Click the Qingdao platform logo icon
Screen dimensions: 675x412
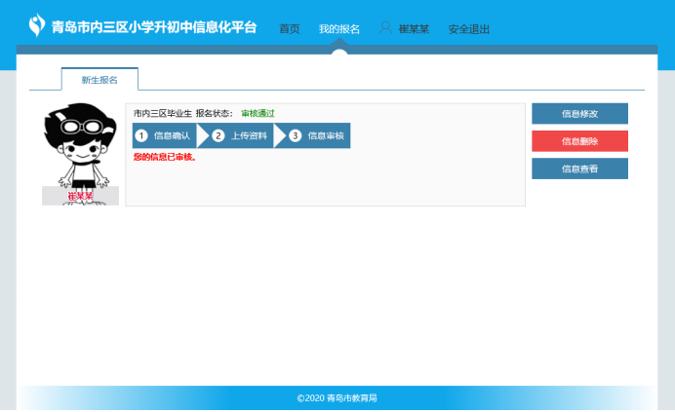coord(37,26)
